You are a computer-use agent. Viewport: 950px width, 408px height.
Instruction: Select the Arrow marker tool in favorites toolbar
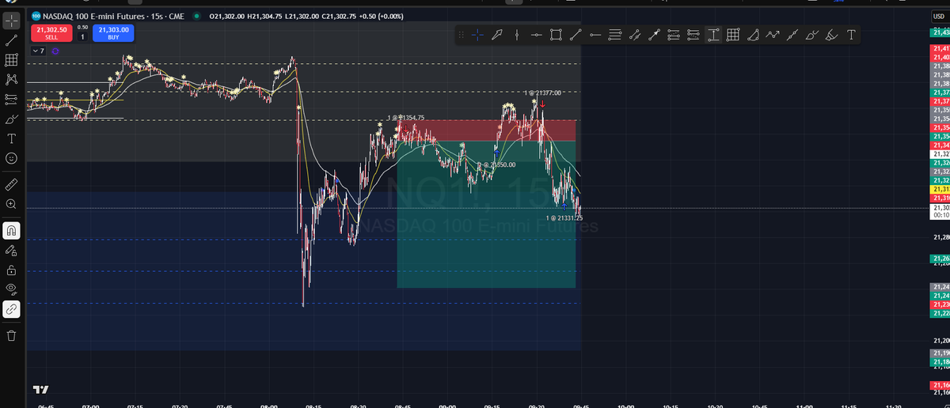[x=496, y=35]
